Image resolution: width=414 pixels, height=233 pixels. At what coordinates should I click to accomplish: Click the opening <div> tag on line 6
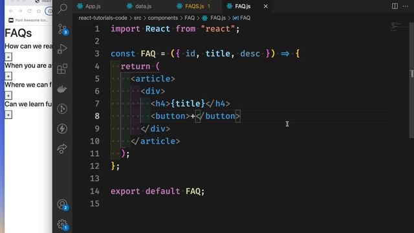click(x=153, y=91)
